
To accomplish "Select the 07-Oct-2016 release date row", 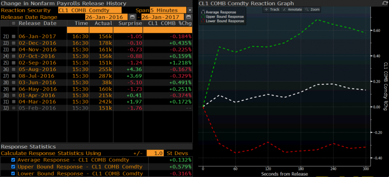I will click(x=96, y=56).
